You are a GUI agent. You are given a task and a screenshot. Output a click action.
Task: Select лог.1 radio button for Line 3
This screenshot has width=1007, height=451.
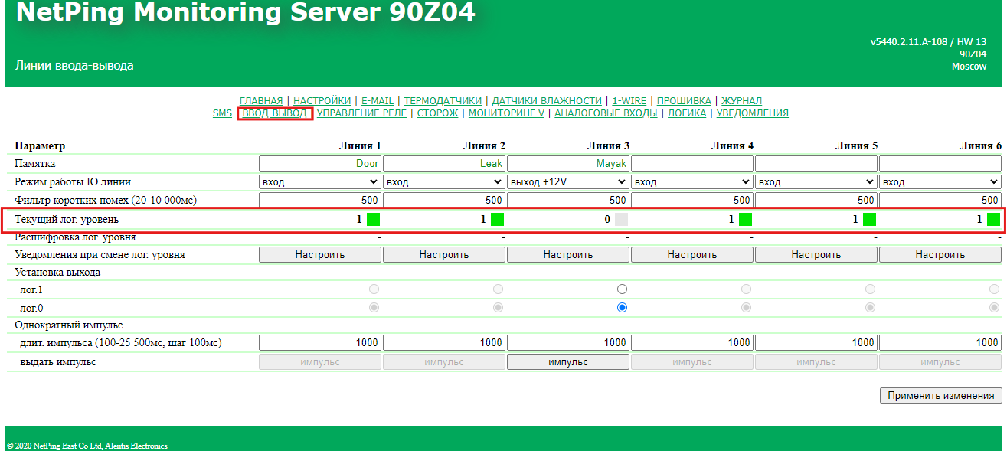pyautogui.click(x=622, y=289)
